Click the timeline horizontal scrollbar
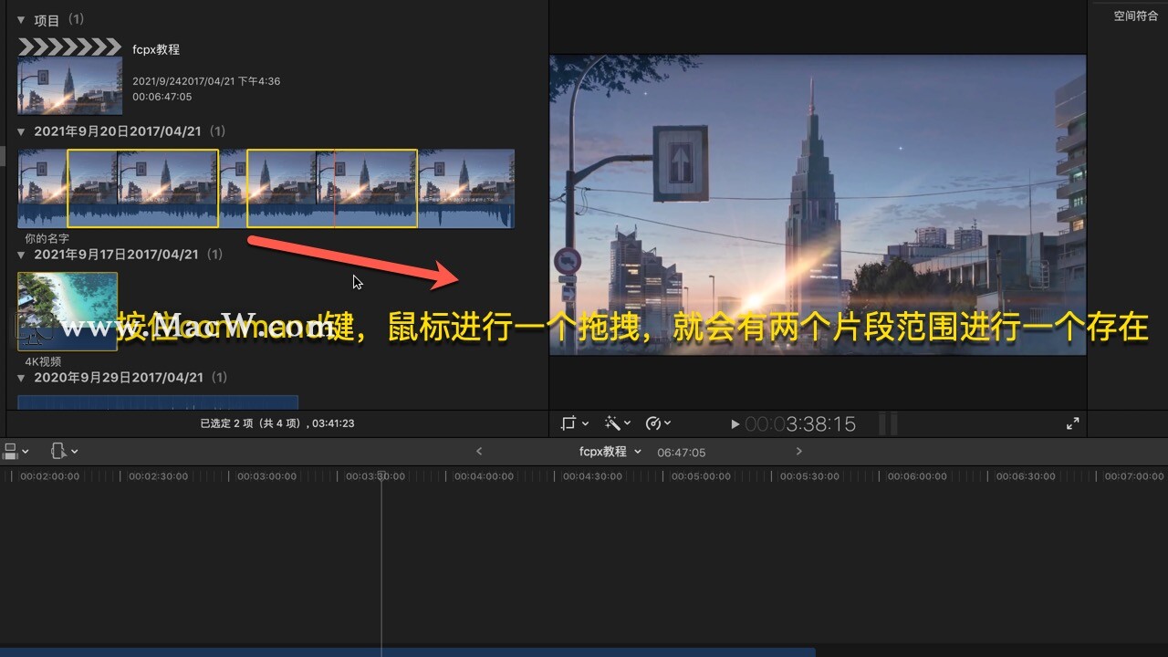 coord(407,652)
